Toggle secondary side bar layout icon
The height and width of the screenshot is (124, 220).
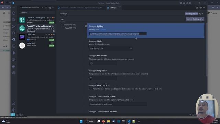coord(187,3)
